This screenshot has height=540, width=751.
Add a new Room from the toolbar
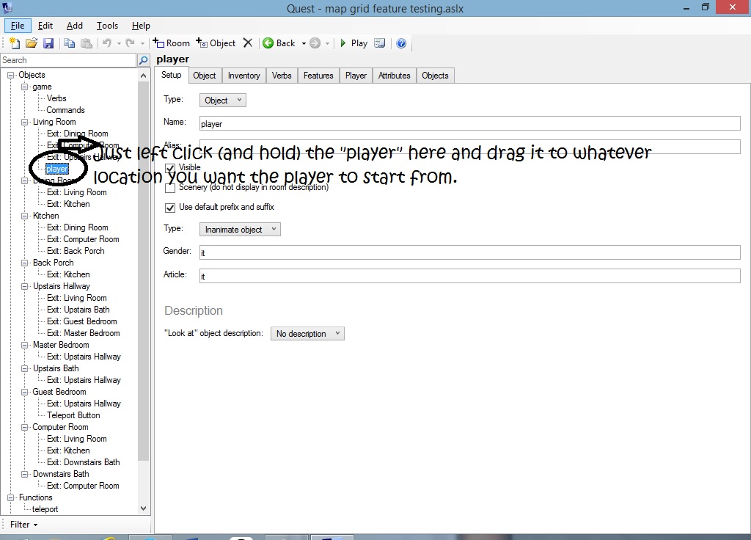point(171,43)
